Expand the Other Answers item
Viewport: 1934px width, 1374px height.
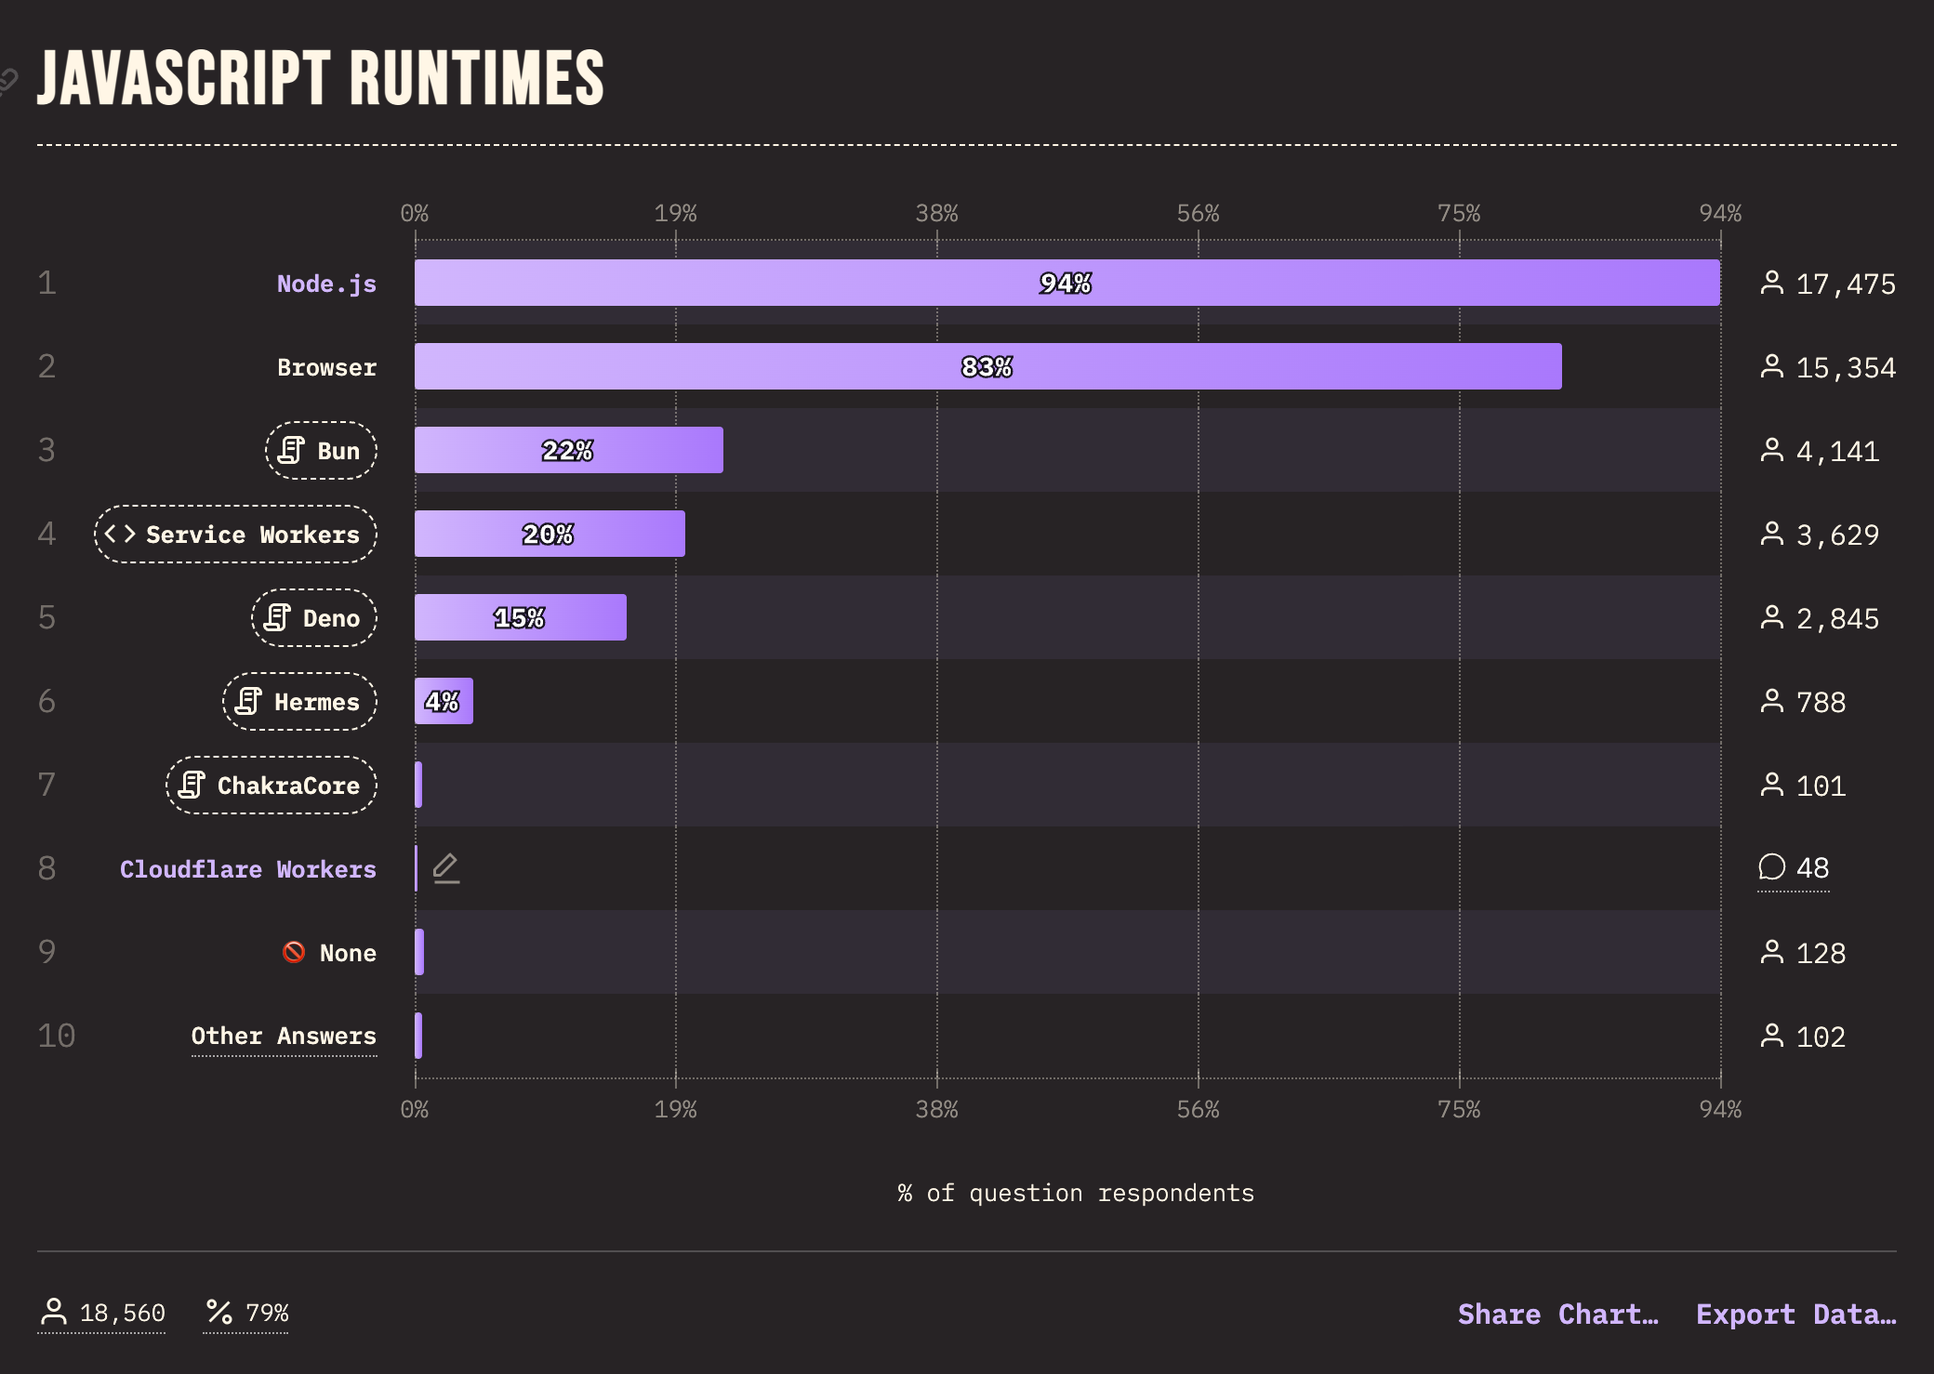(284, 1037)
